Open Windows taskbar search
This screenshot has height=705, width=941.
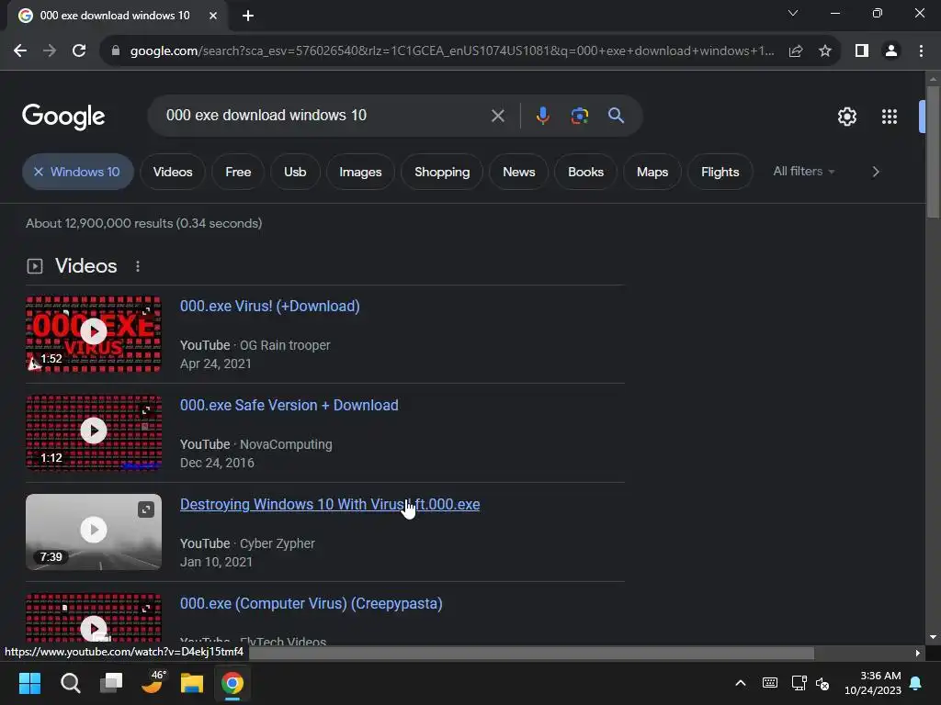click(x=70, y=683)
